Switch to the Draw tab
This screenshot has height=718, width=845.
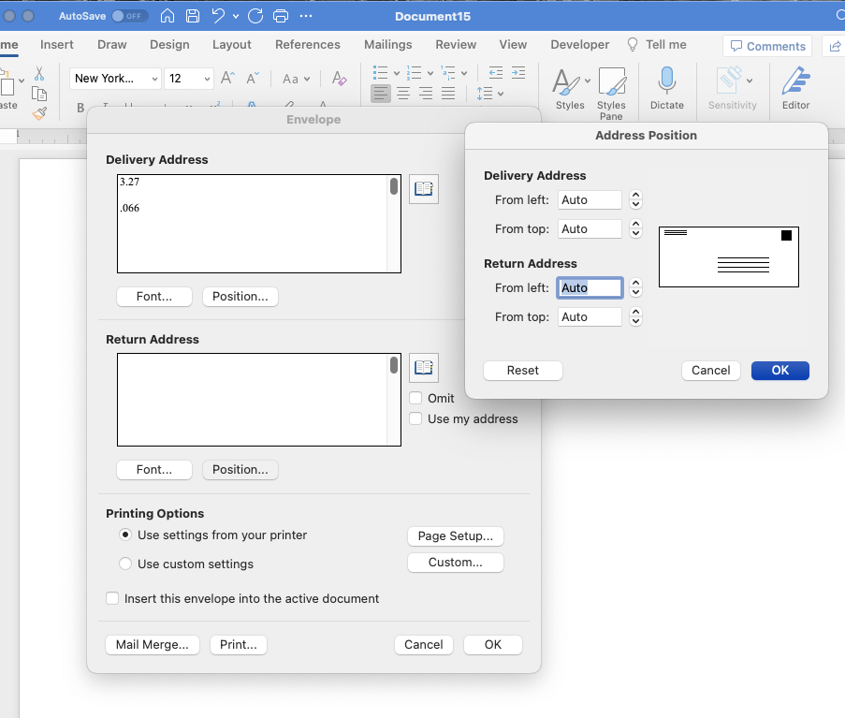click(111, 45)
